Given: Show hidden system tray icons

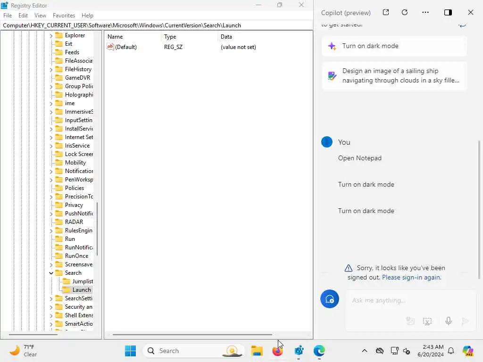Looking at the screenshot, I should 365,351.
